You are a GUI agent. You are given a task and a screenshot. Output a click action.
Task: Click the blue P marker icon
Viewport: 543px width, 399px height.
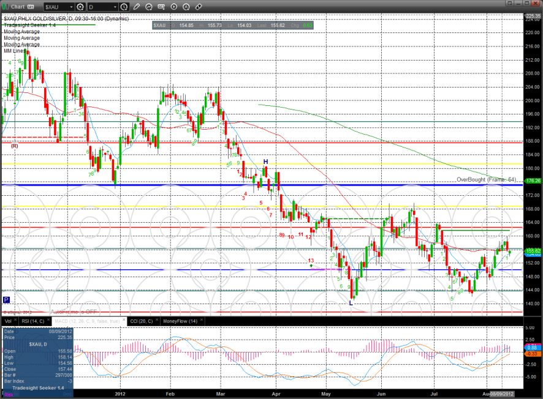(6, 300)
